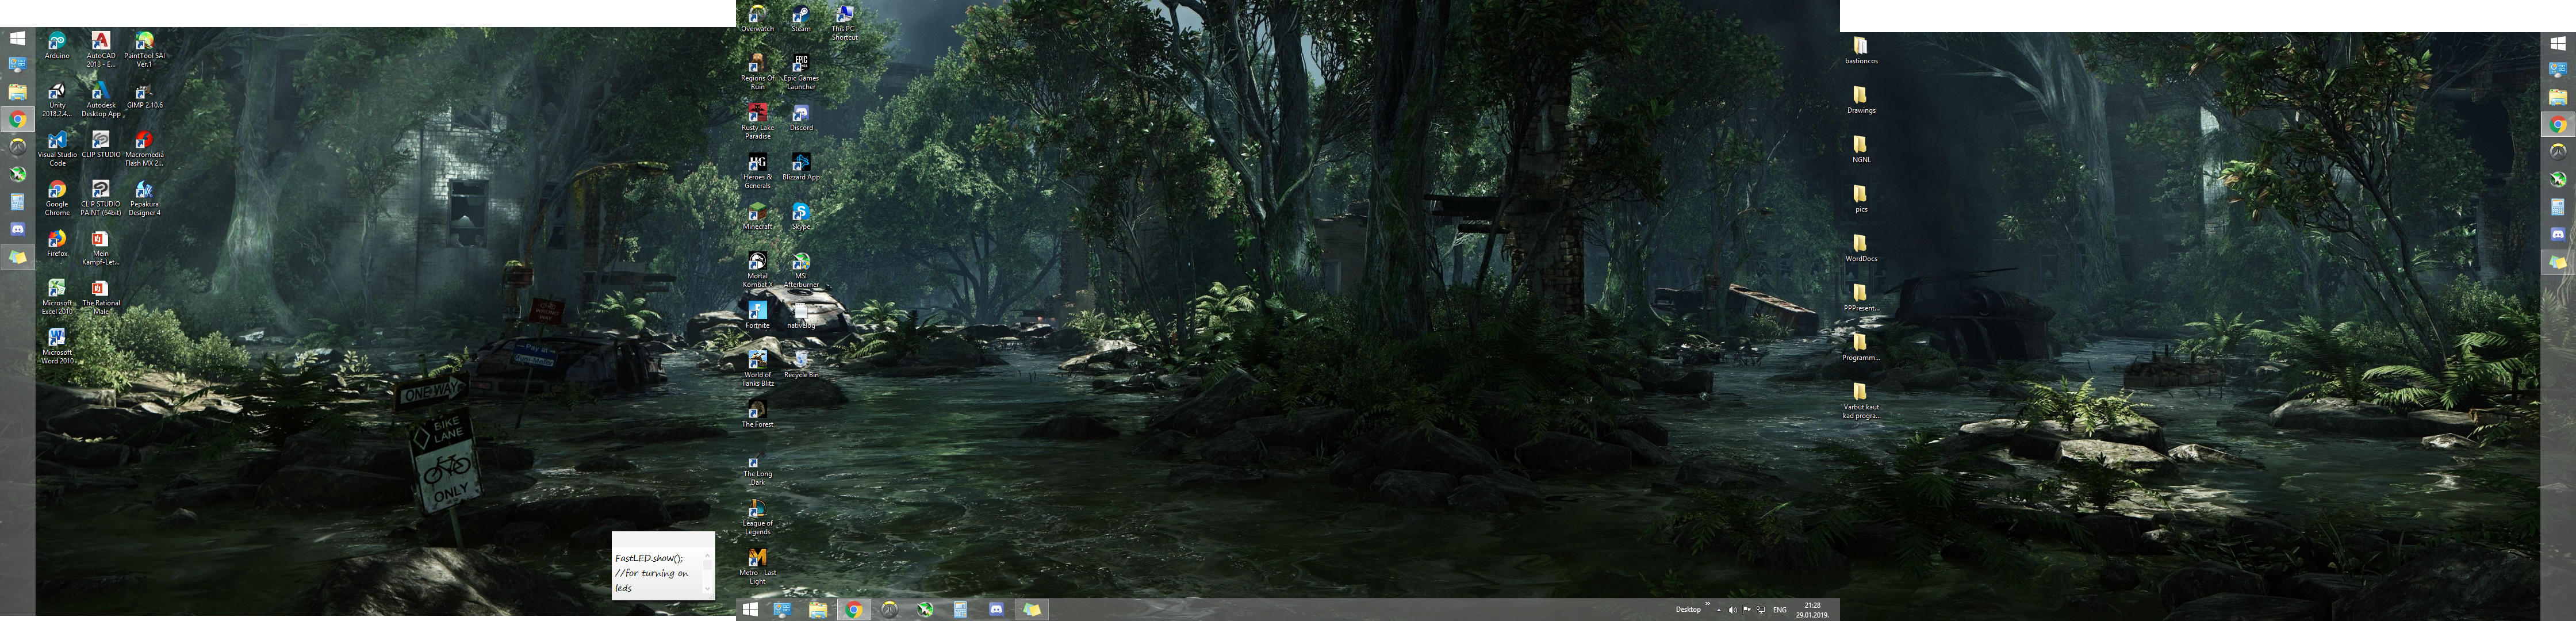
Task: Select the Mortal Kombat X icon
Action: coord(757,270)
